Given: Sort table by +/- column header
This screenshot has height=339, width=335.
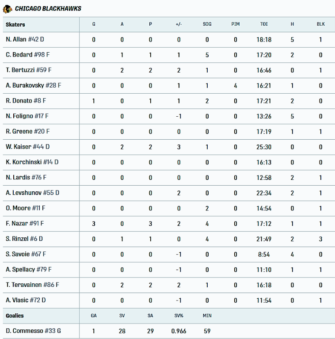Looking at the screenshot, I should (x=179, y=24).
